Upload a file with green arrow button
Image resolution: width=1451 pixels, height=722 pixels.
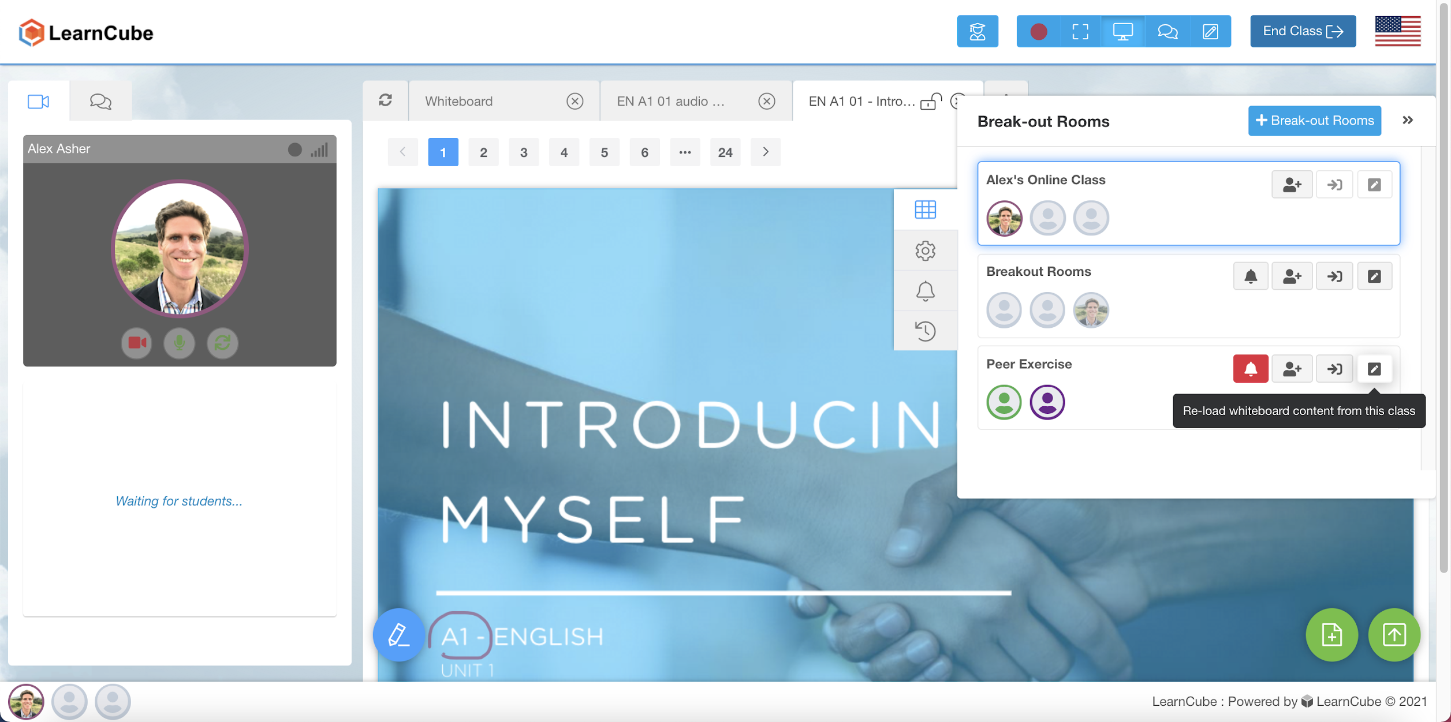[1394, 635]
